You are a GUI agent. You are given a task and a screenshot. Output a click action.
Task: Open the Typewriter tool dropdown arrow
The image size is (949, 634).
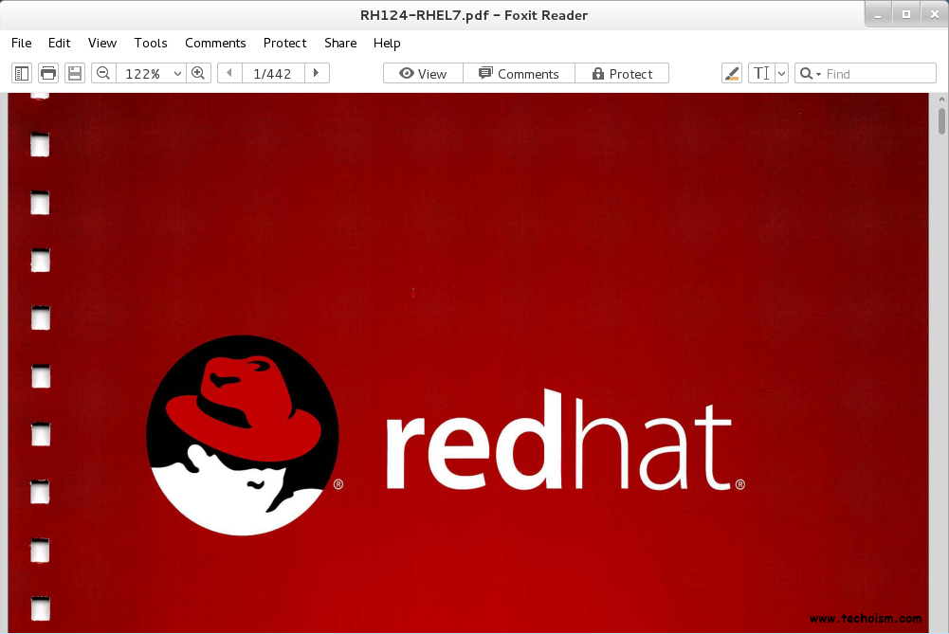pos(781,73)
